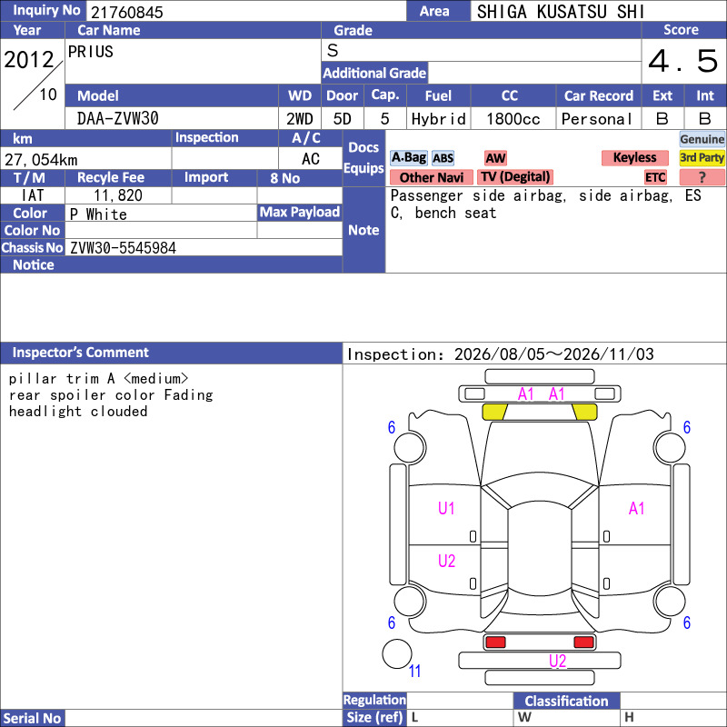Click the right red tail light
727x727 pixels.
tap(583, 642)
